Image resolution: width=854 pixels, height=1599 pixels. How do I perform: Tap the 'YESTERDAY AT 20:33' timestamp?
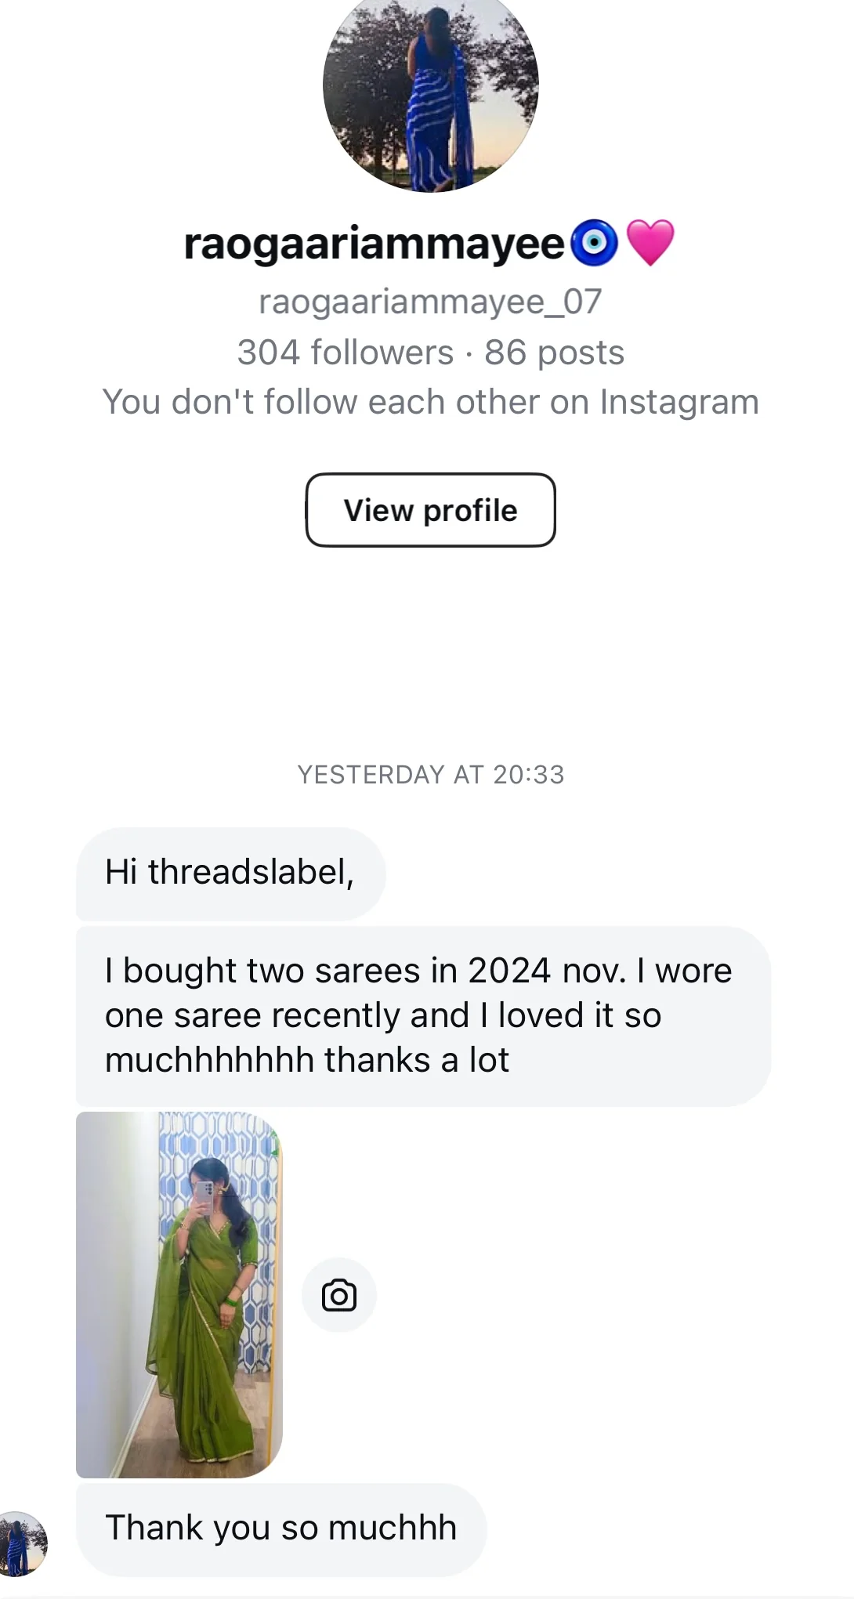coord(430,775)
